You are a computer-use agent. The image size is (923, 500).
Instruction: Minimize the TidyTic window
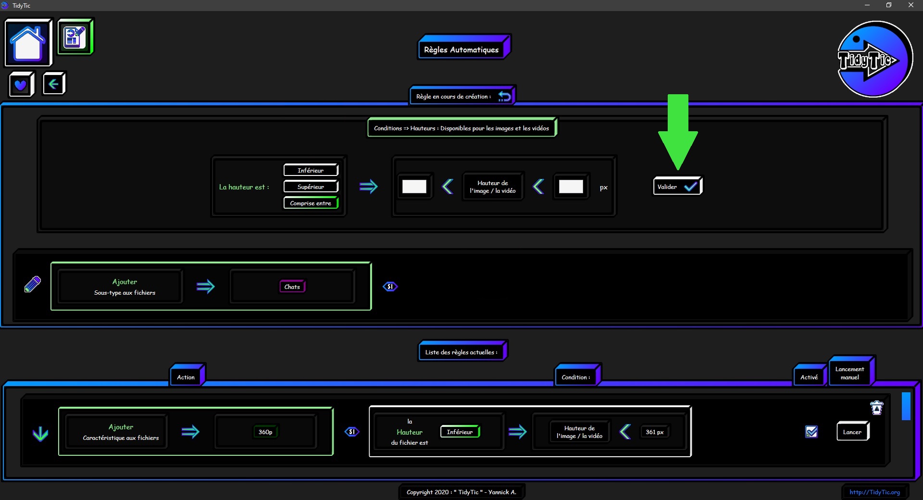click(x=867, y=5)
